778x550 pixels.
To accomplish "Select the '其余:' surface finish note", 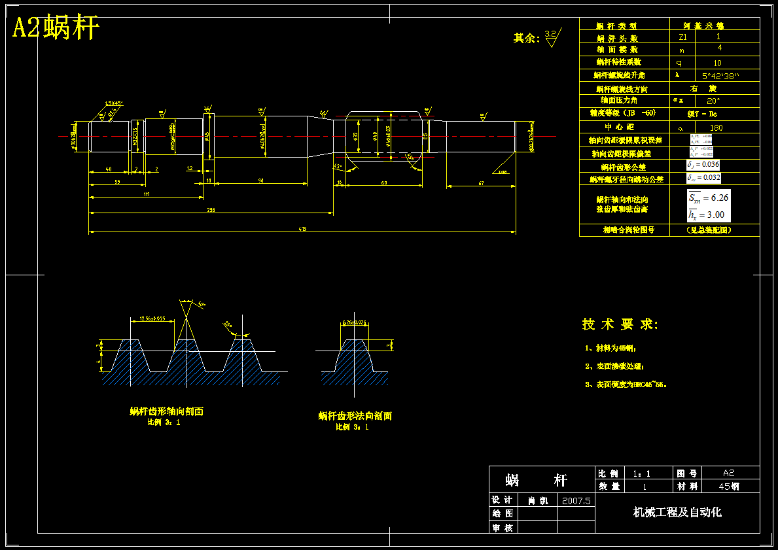I will click(527, 38).
